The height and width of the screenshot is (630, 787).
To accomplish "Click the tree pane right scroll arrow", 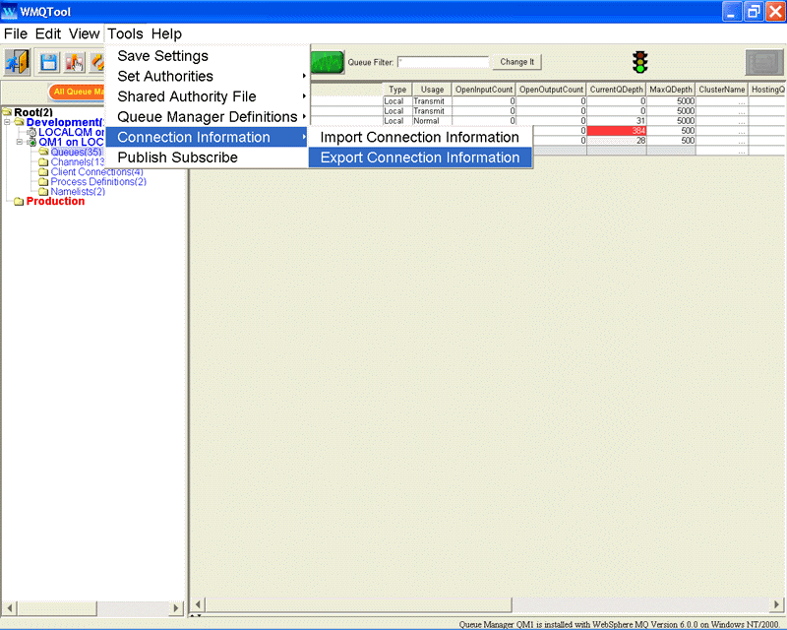I will coord(175,608).
